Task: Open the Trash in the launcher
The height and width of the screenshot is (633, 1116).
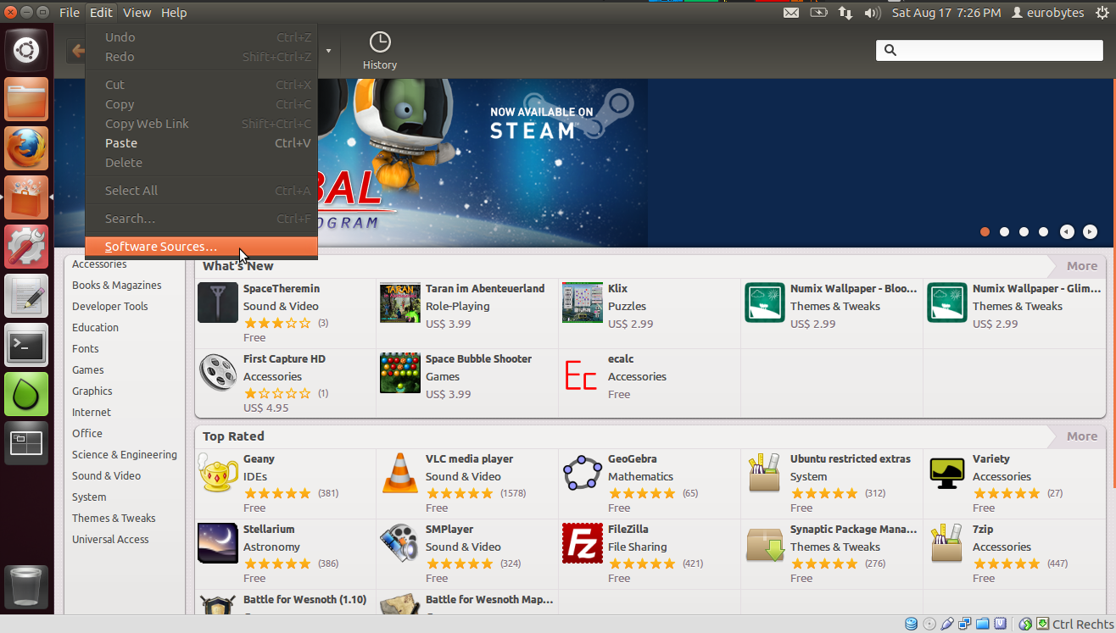Action: point(26,586)
